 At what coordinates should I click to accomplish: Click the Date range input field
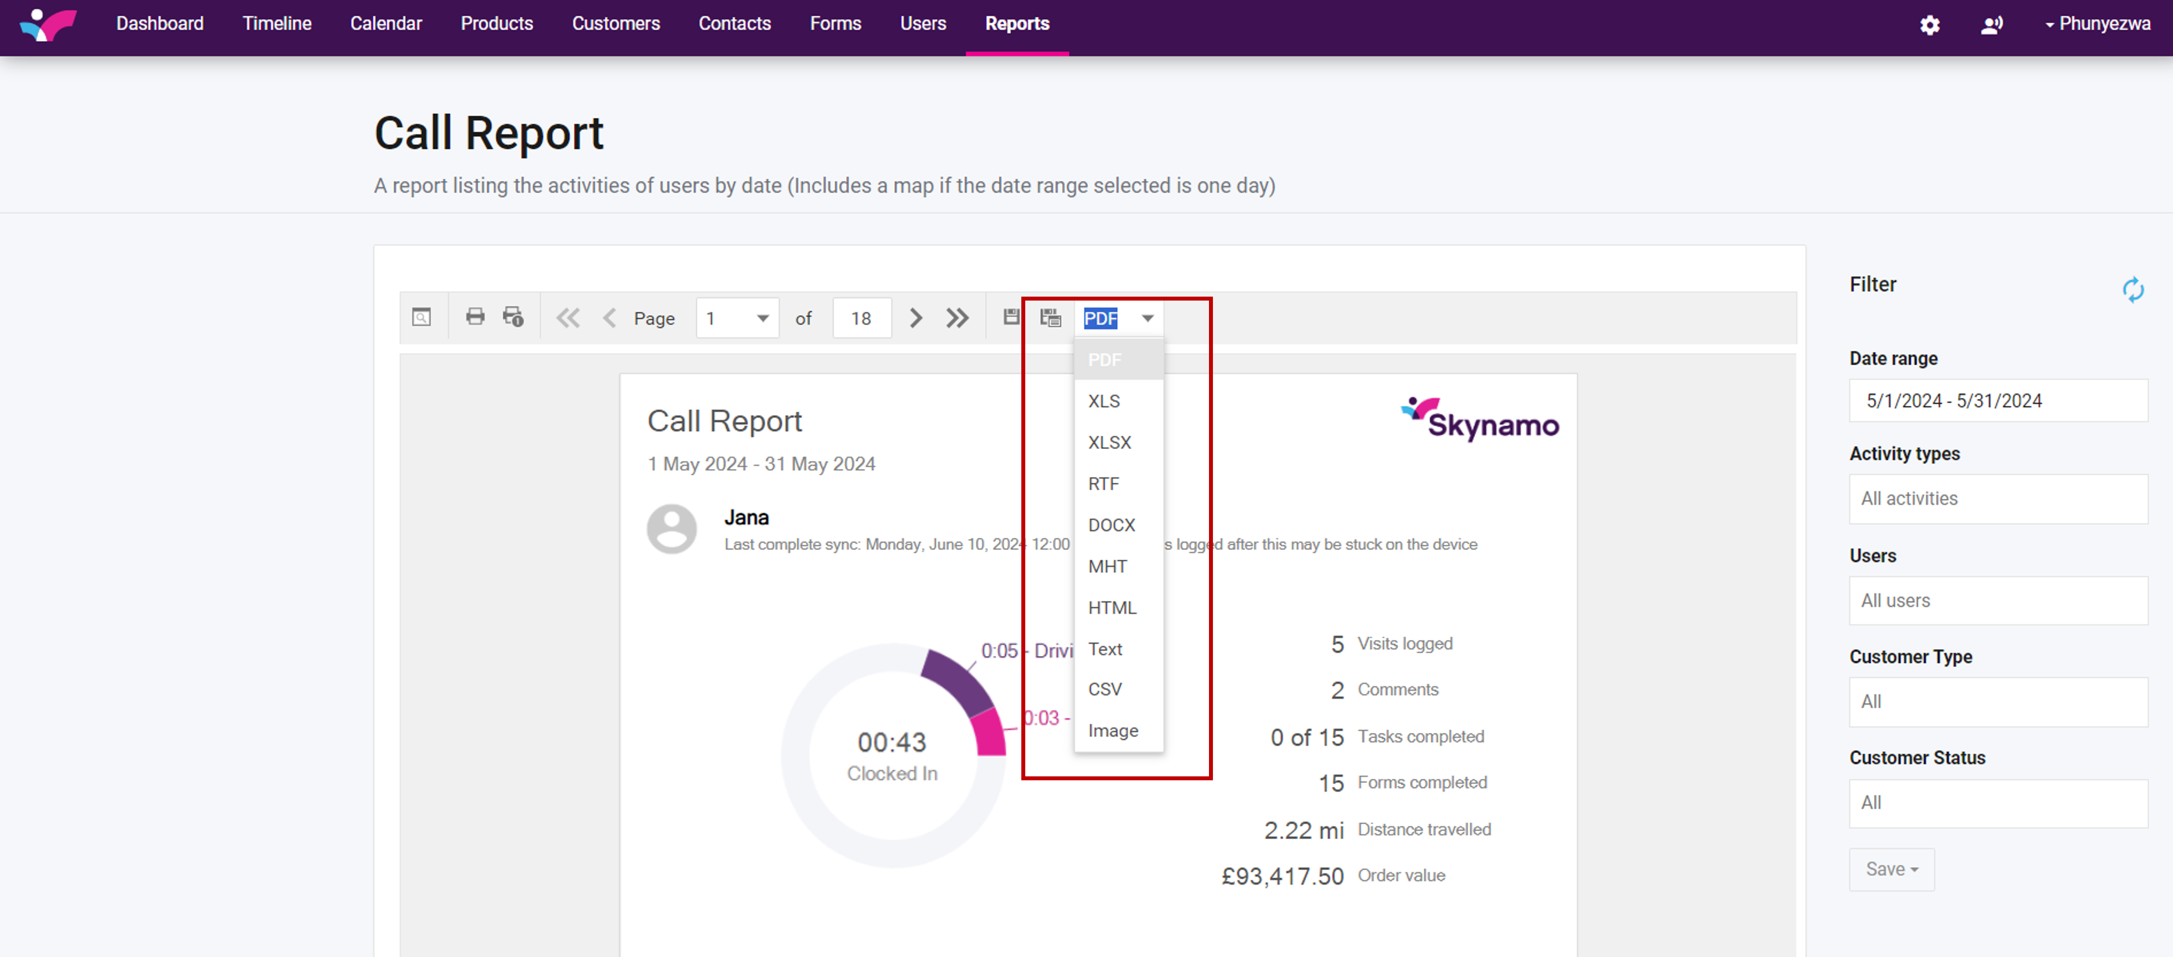pos(1997,400)
